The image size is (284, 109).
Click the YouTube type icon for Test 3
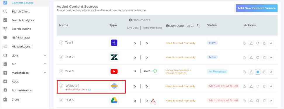point(114,72)
